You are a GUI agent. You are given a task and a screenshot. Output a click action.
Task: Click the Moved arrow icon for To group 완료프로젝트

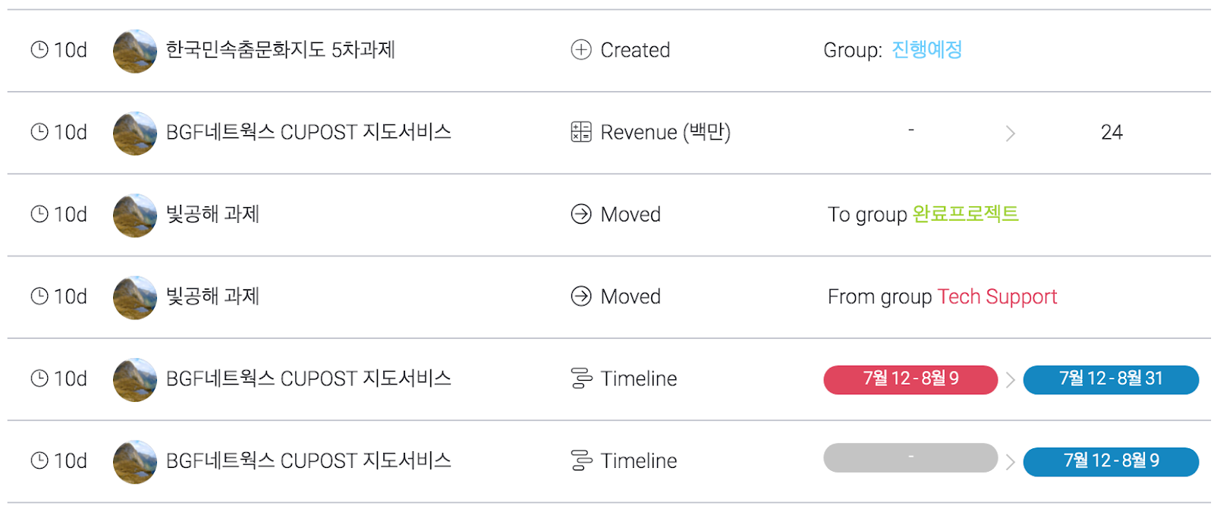581,214
